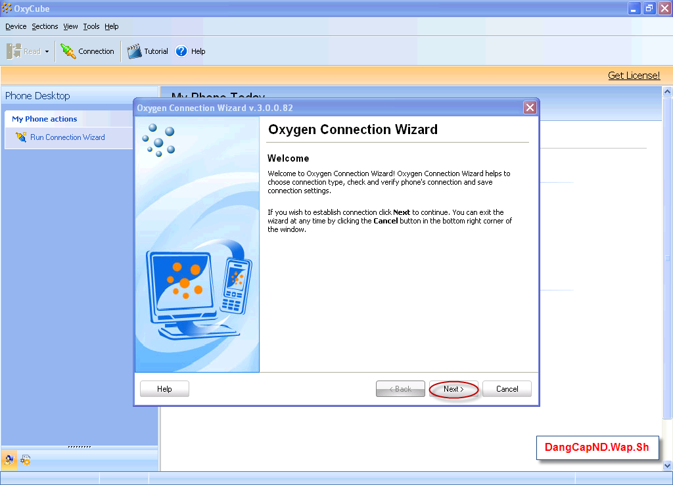This screenshot has height=485, width=673.
Task: Click Cancel in the Connection Wizard
Action: (x=507, y=389)
